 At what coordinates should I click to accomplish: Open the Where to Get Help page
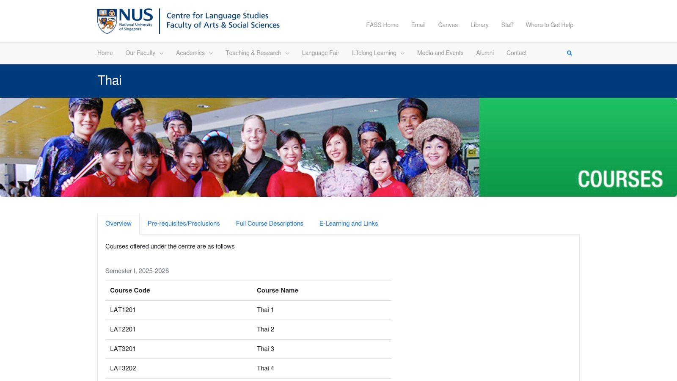click(549, 25)
